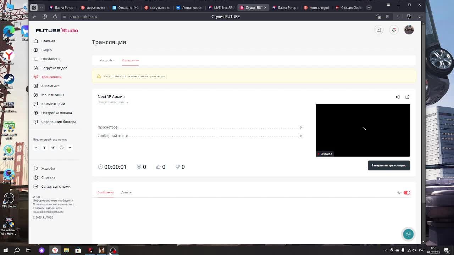Screen dimensions: 454x255
Task: Show hidden system tray icons
Action: point(386,250)
